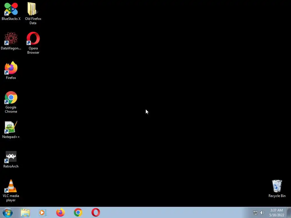Select the Firefox desktop shortcut
291x218 pixels.
tap(11, 70)
